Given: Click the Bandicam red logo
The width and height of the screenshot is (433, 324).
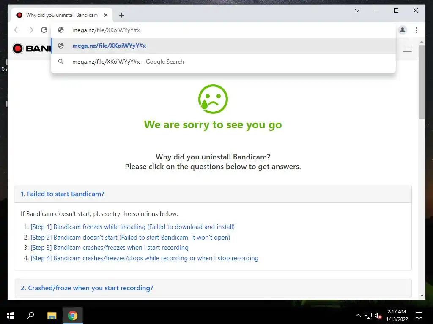Looking at the screenshot, I should tap(18, 49).
